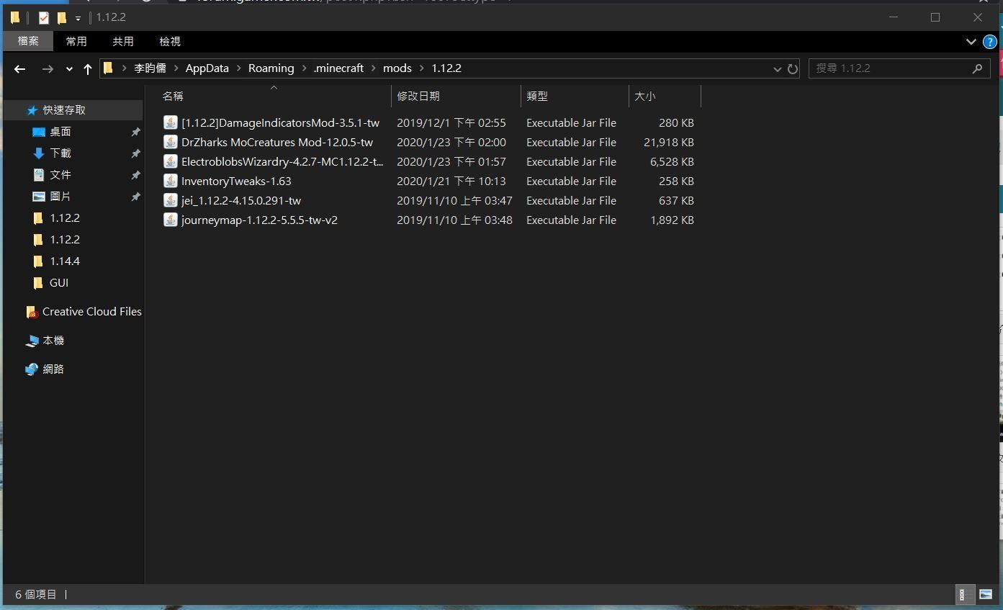Click the pin icon next to 文件
Image resolution: width=1003 pixels, height=610 pixels.
click(x=135, y=175)
